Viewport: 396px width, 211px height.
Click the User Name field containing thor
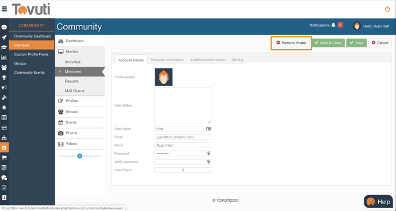[182, 129]
